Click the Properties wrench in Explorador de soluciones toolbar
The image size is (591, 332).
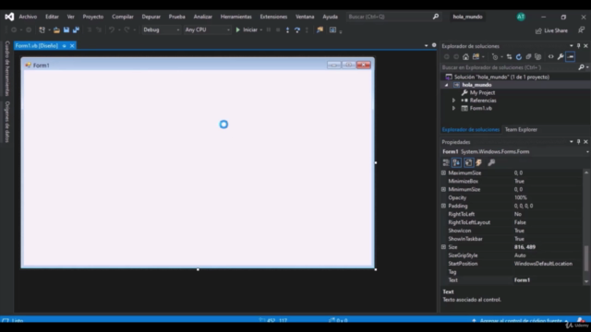tap(561, 57)
